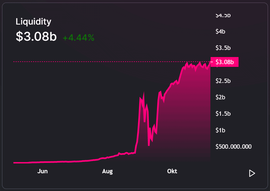Screen dimensions: 270x191
Task: Click the large $3.08b liquidity value
Action: [x=36, y=36]
